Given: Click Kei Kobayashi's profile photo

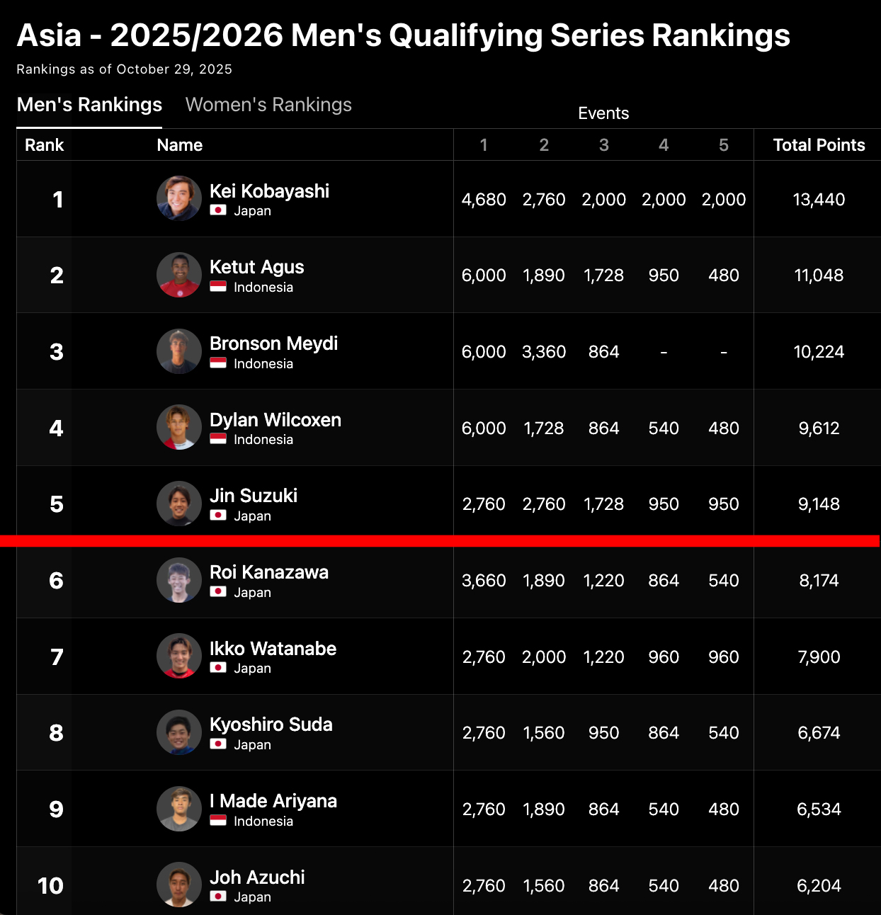Looking at the screenshot, I should [x=178, y=198].
